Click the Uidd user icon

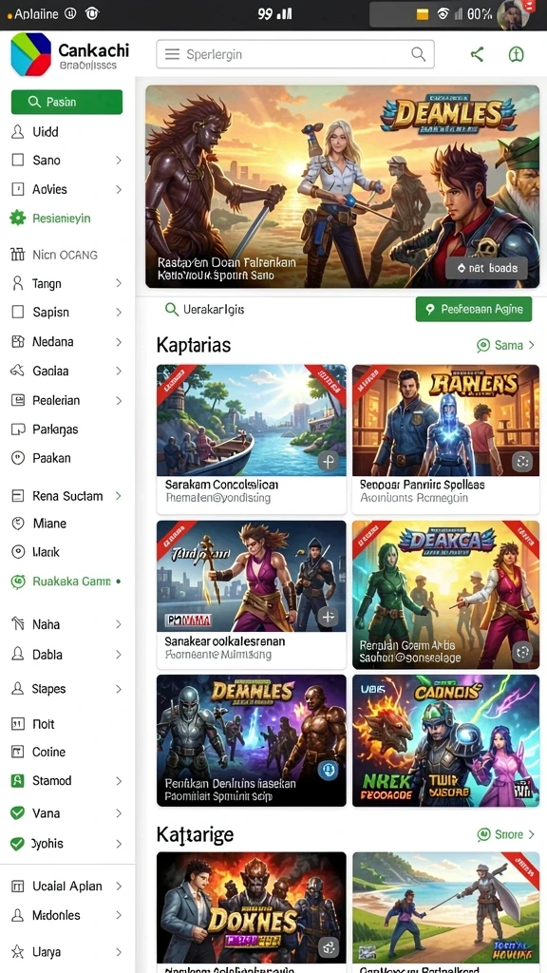pos(18,131)
